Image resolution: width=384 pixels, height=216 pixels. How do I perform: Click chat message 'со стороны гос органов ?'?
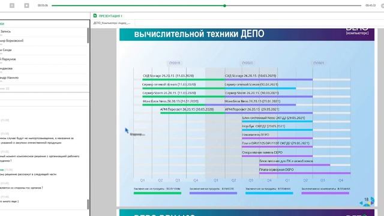pyautogui.click(x=22, y=188)
